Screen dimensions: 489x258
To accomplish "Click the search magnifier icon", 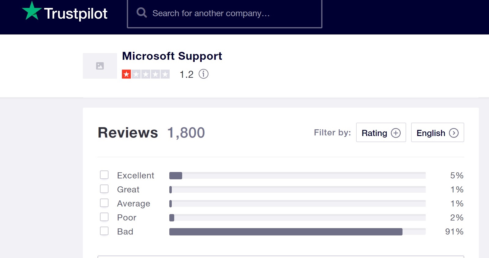I will (142, 13).
